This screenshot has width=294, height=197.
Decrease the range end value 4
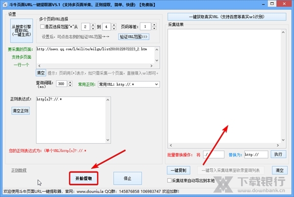(x=114, y=28)
